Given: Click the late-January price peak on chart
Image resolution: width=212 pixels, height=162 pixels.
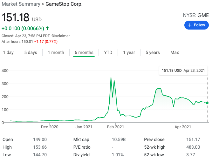Looking at the screenshot, I should click(111, 78).
